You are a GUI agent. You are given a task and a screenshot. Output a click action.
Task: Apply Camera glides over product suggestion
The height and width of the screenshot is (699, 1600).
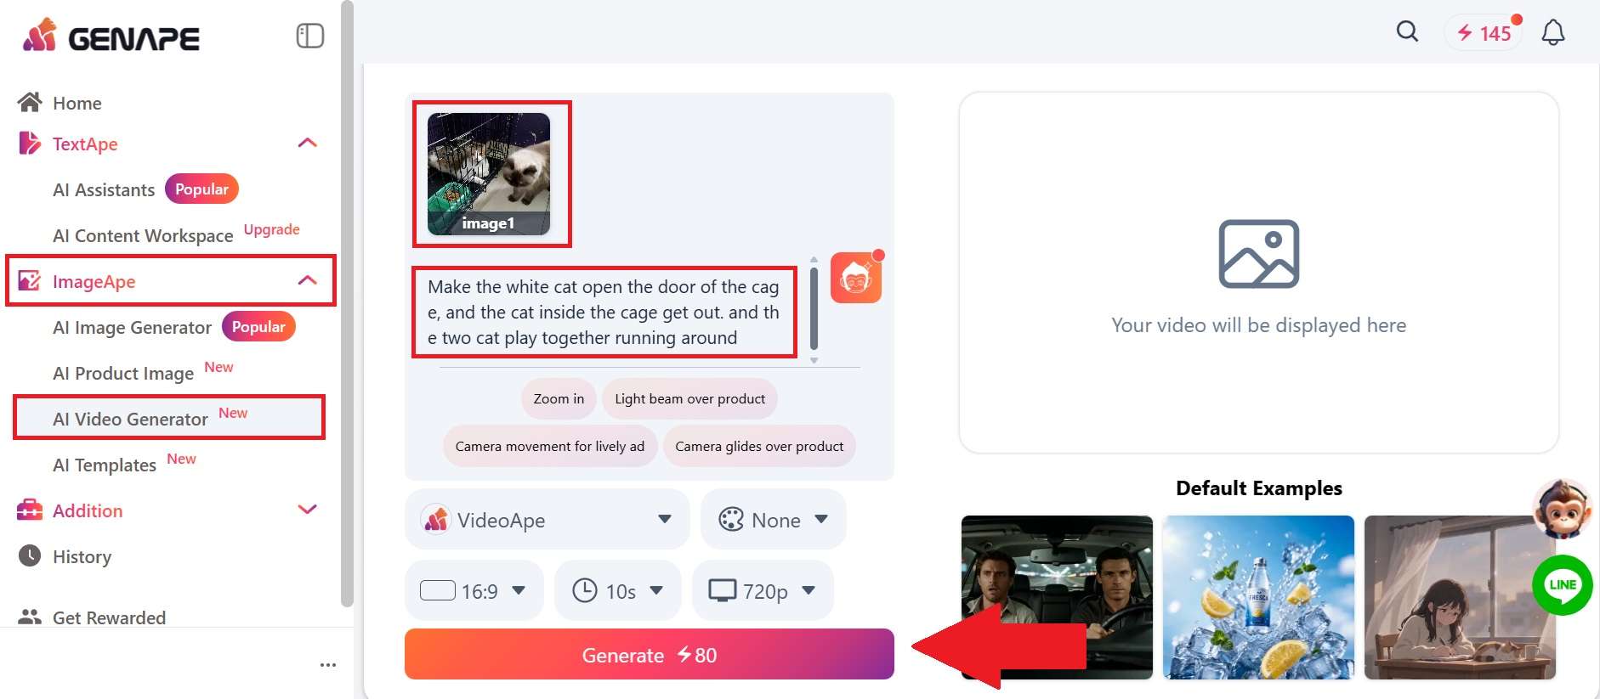[759, 446]
